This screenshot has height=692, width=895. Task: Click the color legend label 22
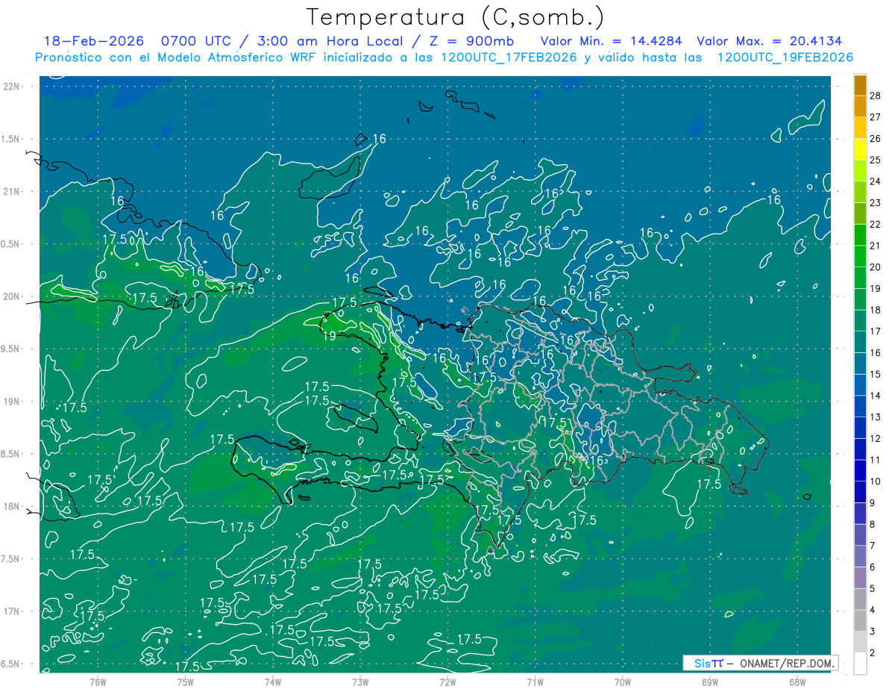876,225
